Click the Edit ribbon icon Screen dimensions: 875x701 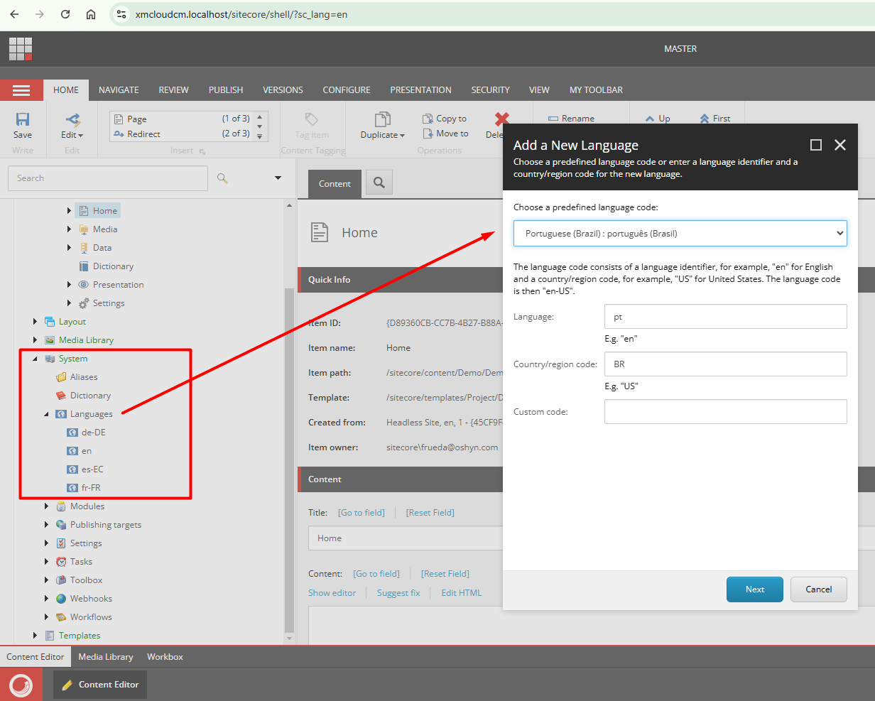[72, 119]
